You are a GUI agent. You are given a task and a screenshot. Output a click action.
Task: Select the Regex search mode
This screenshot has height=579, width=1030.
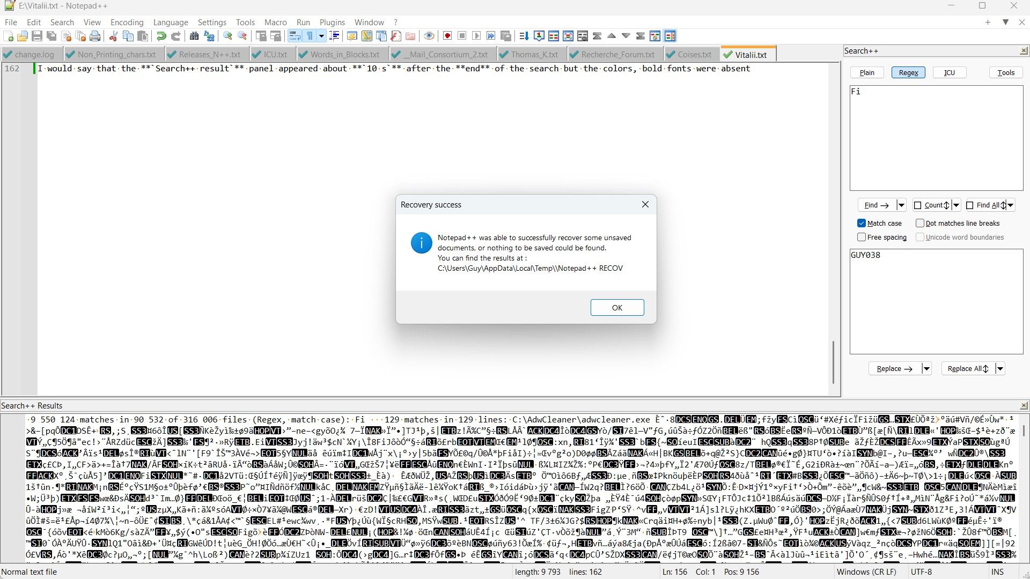(908, 72)
